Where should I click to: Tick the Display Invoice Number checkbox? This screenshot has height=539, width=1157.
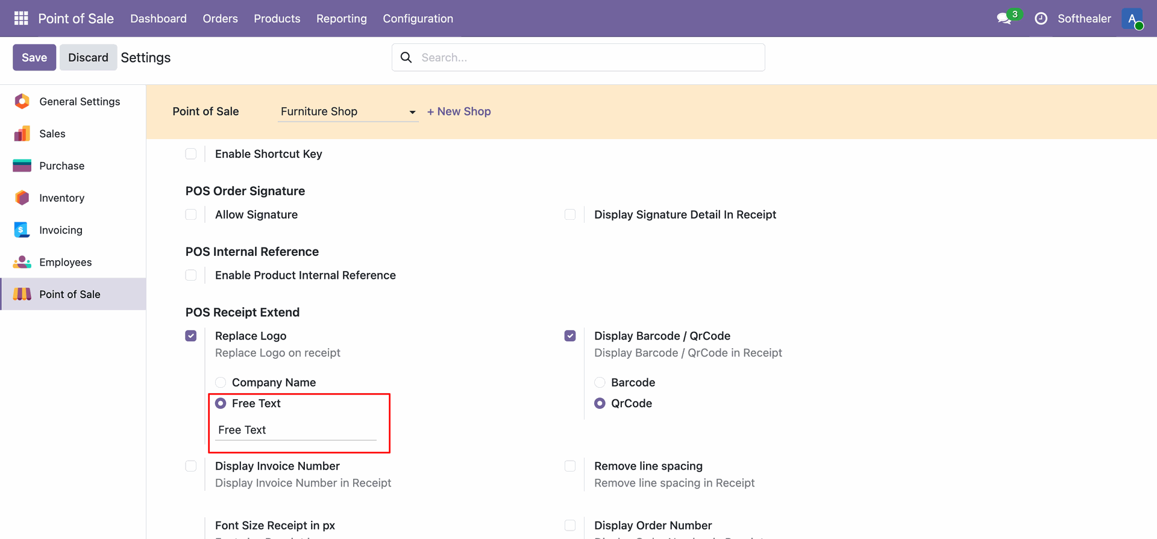(x=191, y=466)
